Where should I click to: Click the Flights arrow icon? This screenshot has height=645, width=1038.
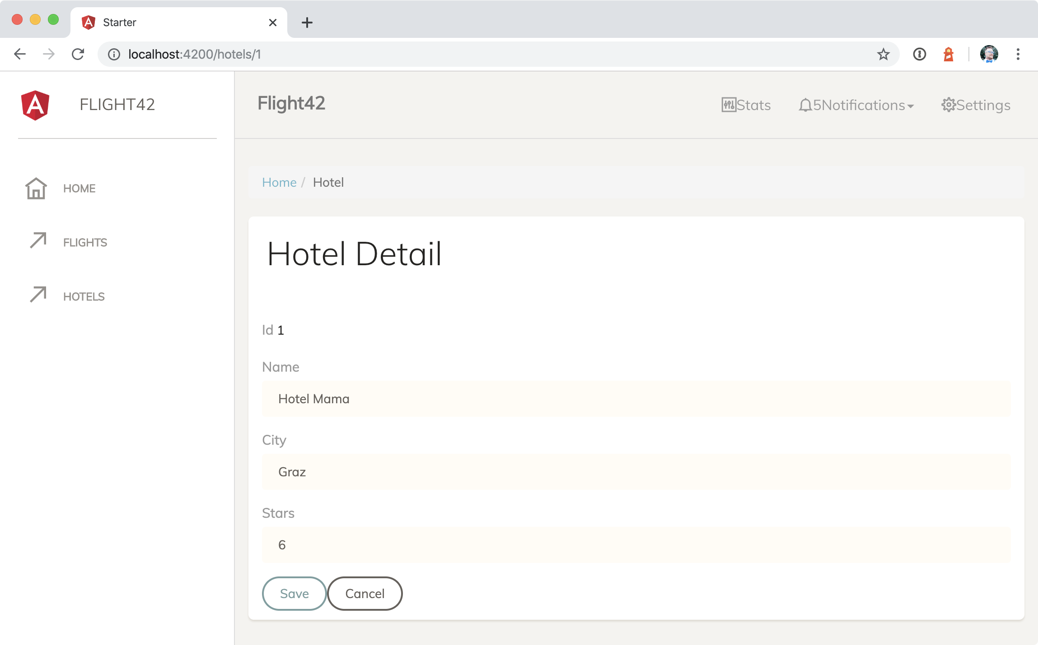pyautogui.click(x=38, y=240)
